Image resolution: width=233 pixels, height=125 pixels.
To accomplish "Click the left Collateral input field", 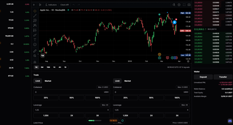I will (x=72, y=92).
